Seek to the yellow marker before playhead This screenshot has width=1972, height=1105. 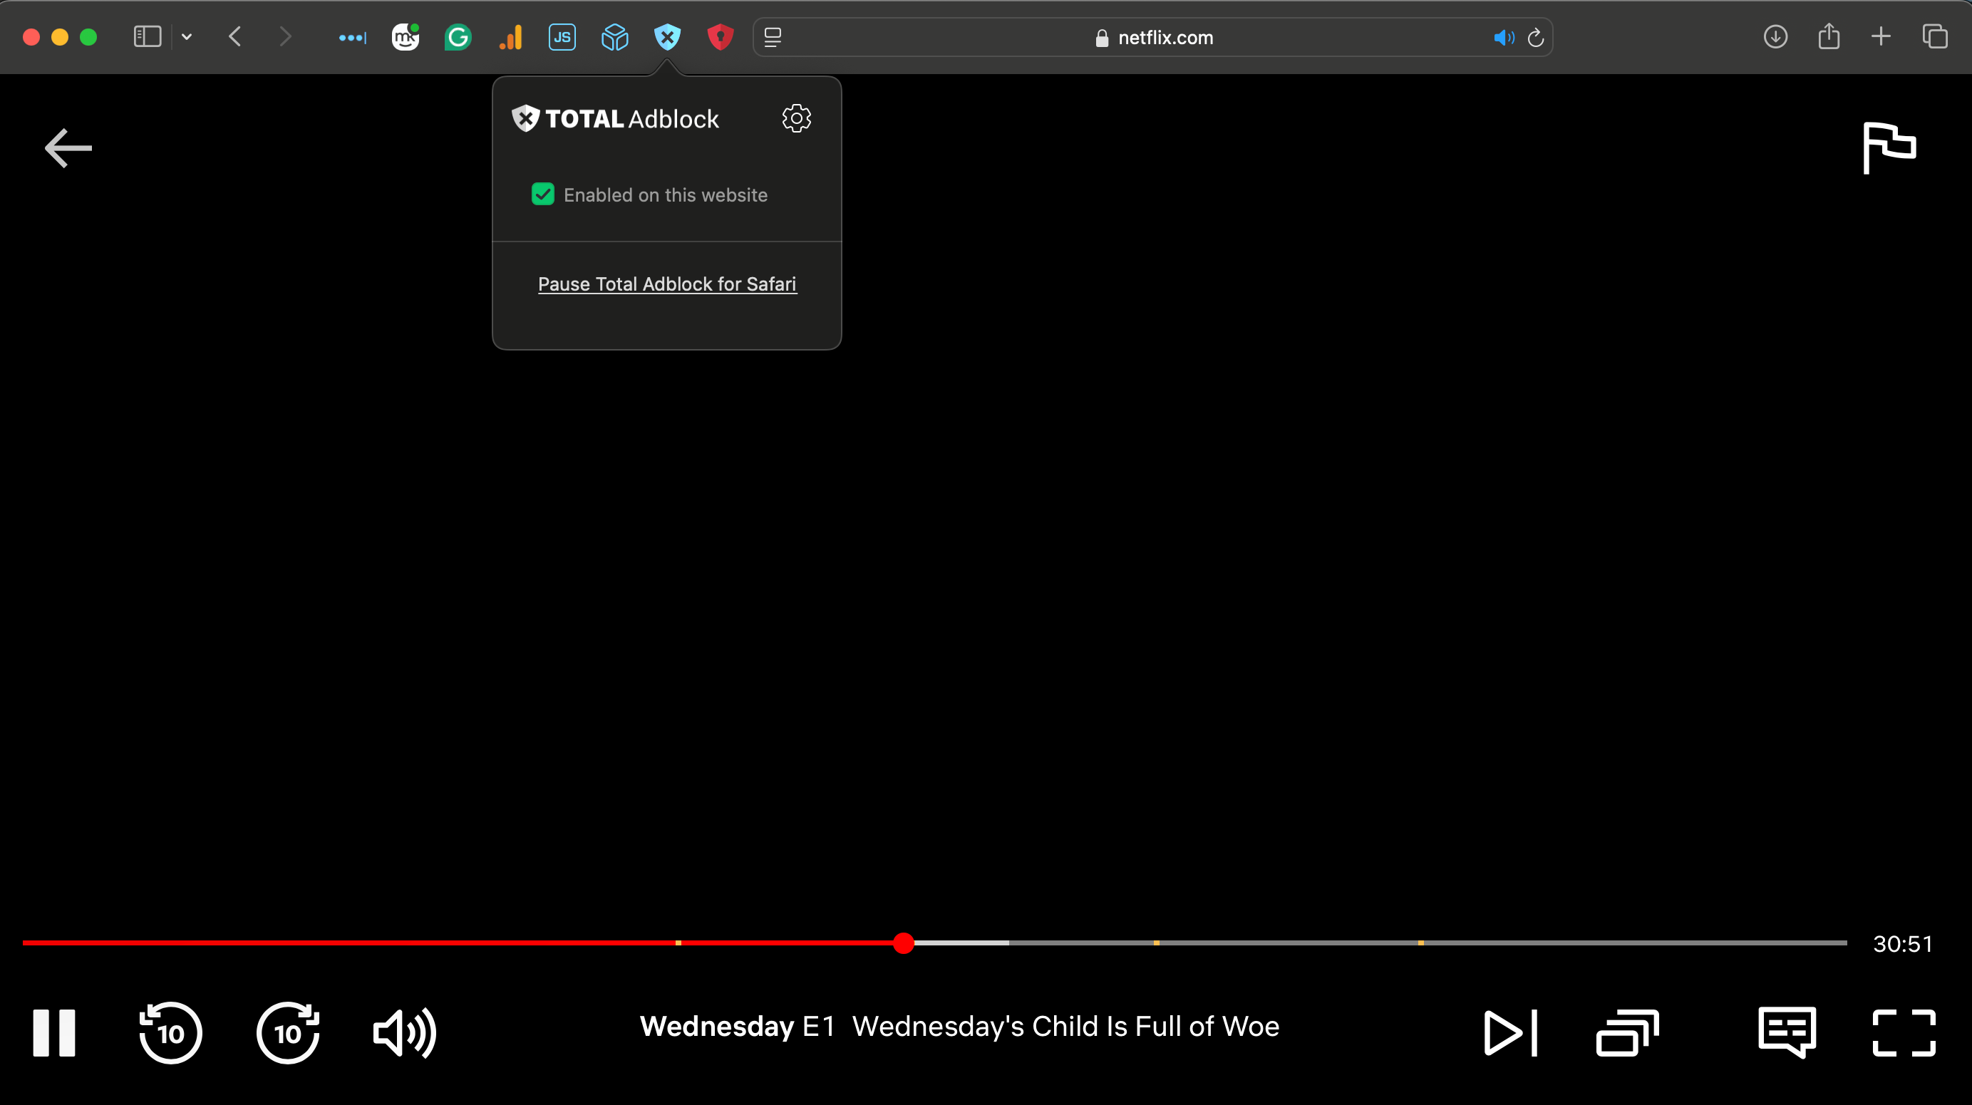pyautogui.click(x=678, y=943)
